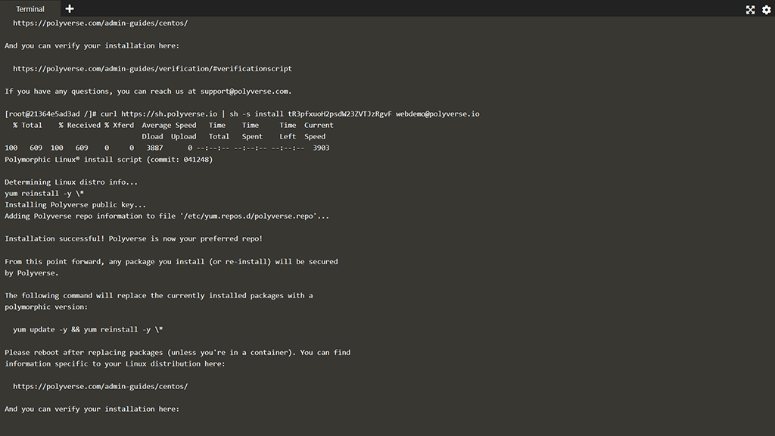
Task: Click the https://sh.polyverse.io URL in curl command
Action: point(169,114)
